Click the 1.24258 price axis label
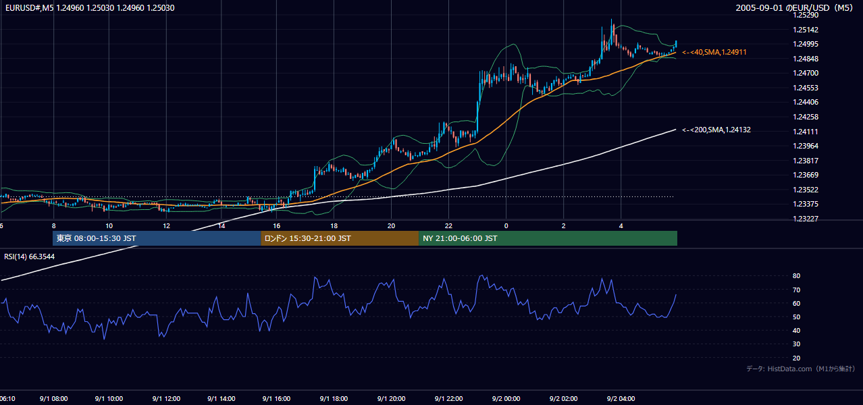Screen dimensions: 863x405 (806, 117)
